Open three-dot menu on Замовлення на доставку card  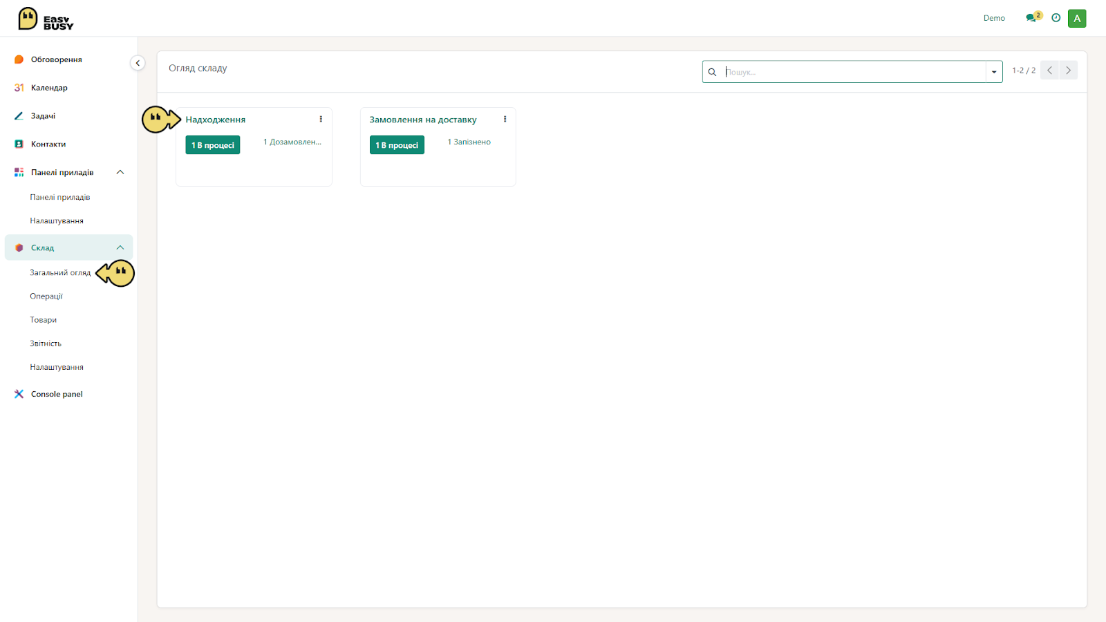pos(505,119)
